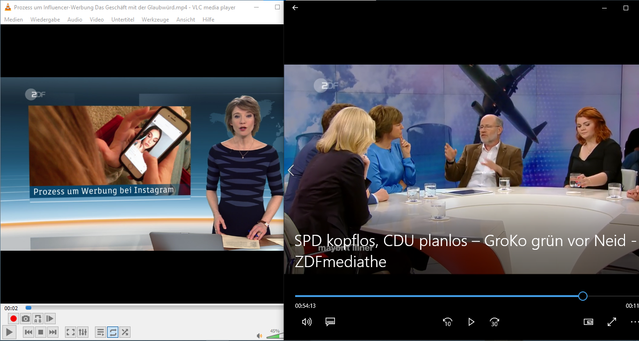Image resolution: width=639 pixels, height=341 pixels.
Task: Mute VLC using the speaker icon
Action: [x=259, y=335]
